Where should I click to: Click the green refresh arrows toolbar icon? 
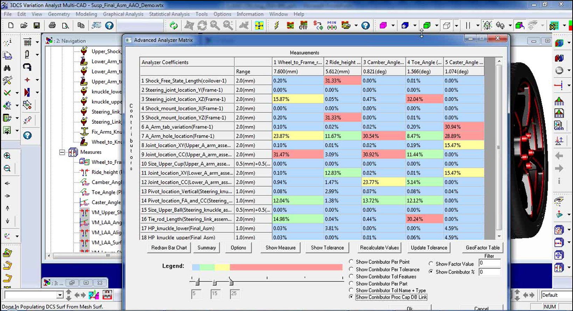[x=174, y=26]
